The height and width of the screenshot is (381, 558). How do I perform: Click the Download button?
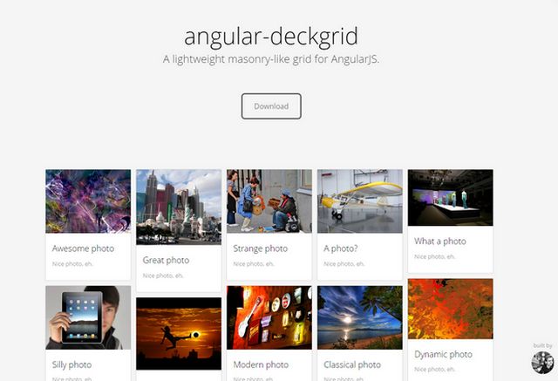pos(271,106)
